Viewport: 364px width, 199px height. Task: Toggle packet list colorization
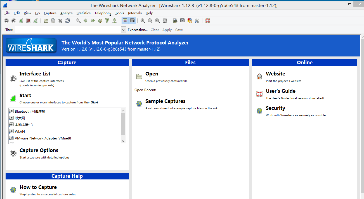[125, 21]
